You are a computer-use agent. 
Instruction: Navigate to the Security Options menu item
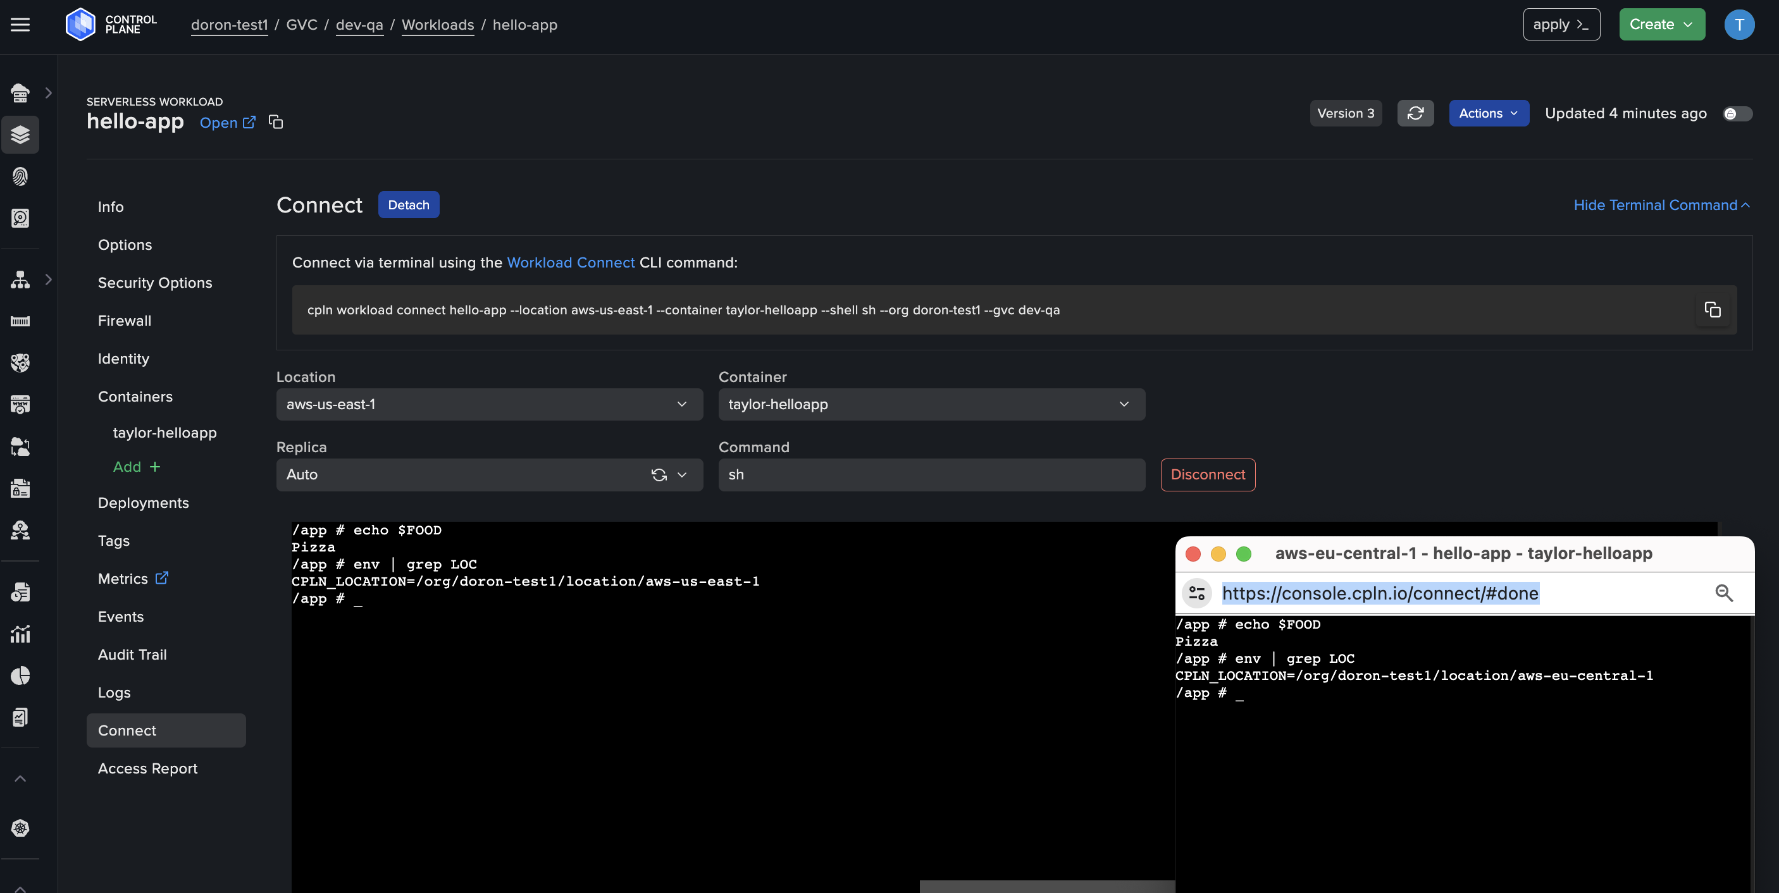pyautogui.click(x=154, y=283)
